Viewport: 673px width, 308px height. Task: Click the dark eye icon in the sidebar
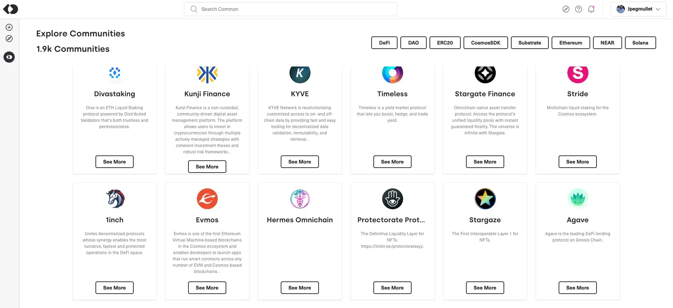(x=9, y=57)
